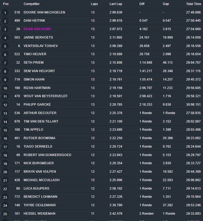203x221 pixels.
Task: Click the position 1 circle badge
Action: (5, 13)
